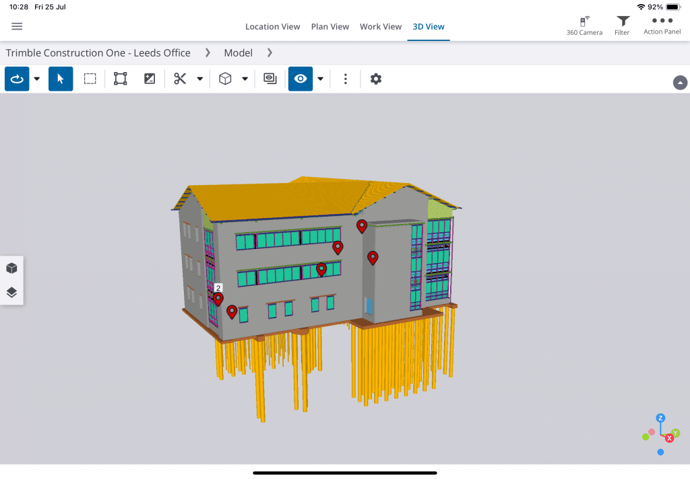Screen dimensions: 690x479
Task: Select the orbit rotate tool
Action: click(17, 79)
